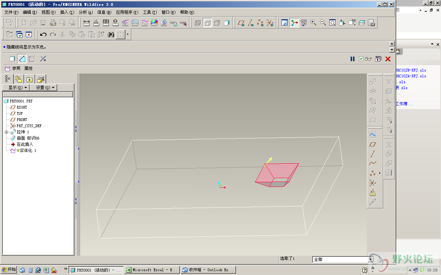
Task: Open the 文件 menu
Action: point(11,12)
